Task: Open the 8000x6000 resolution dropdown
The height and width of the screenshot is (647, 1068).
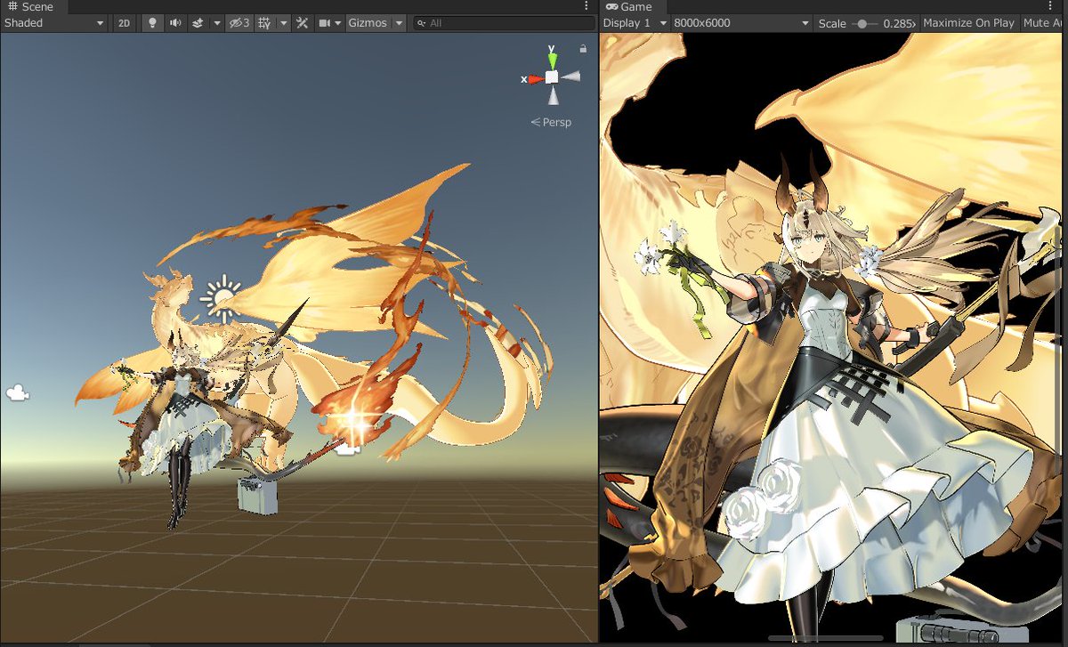Action: click(741, 23)
